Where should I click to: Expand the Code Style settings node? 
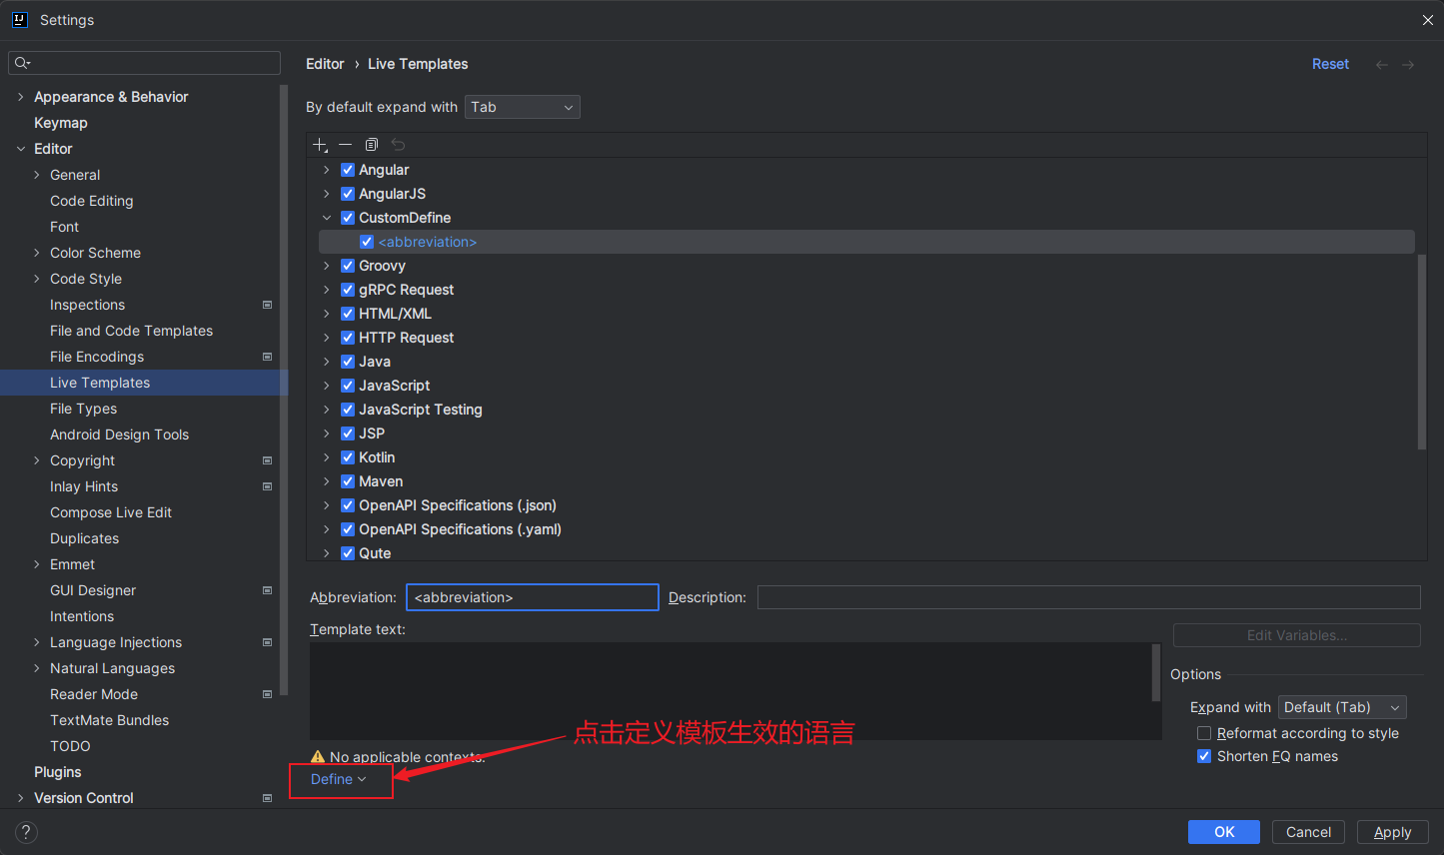click(37, 279)
